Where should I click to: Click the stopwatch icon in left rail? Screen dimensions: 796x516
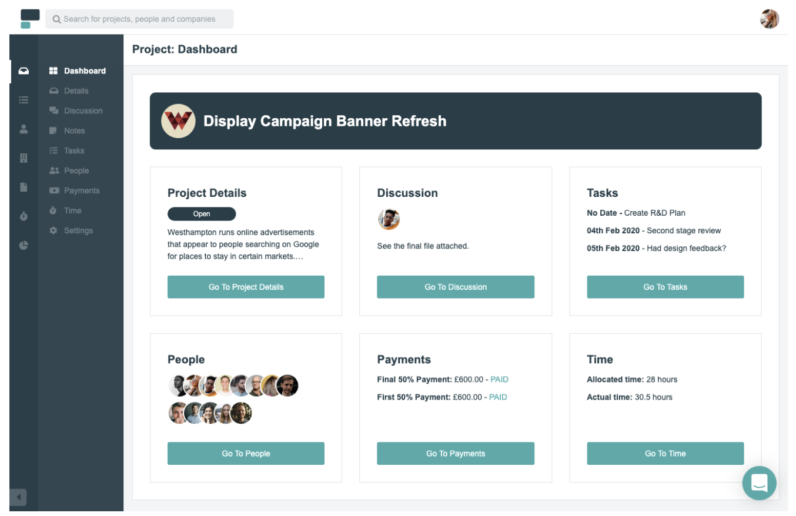tap(24, 216)
